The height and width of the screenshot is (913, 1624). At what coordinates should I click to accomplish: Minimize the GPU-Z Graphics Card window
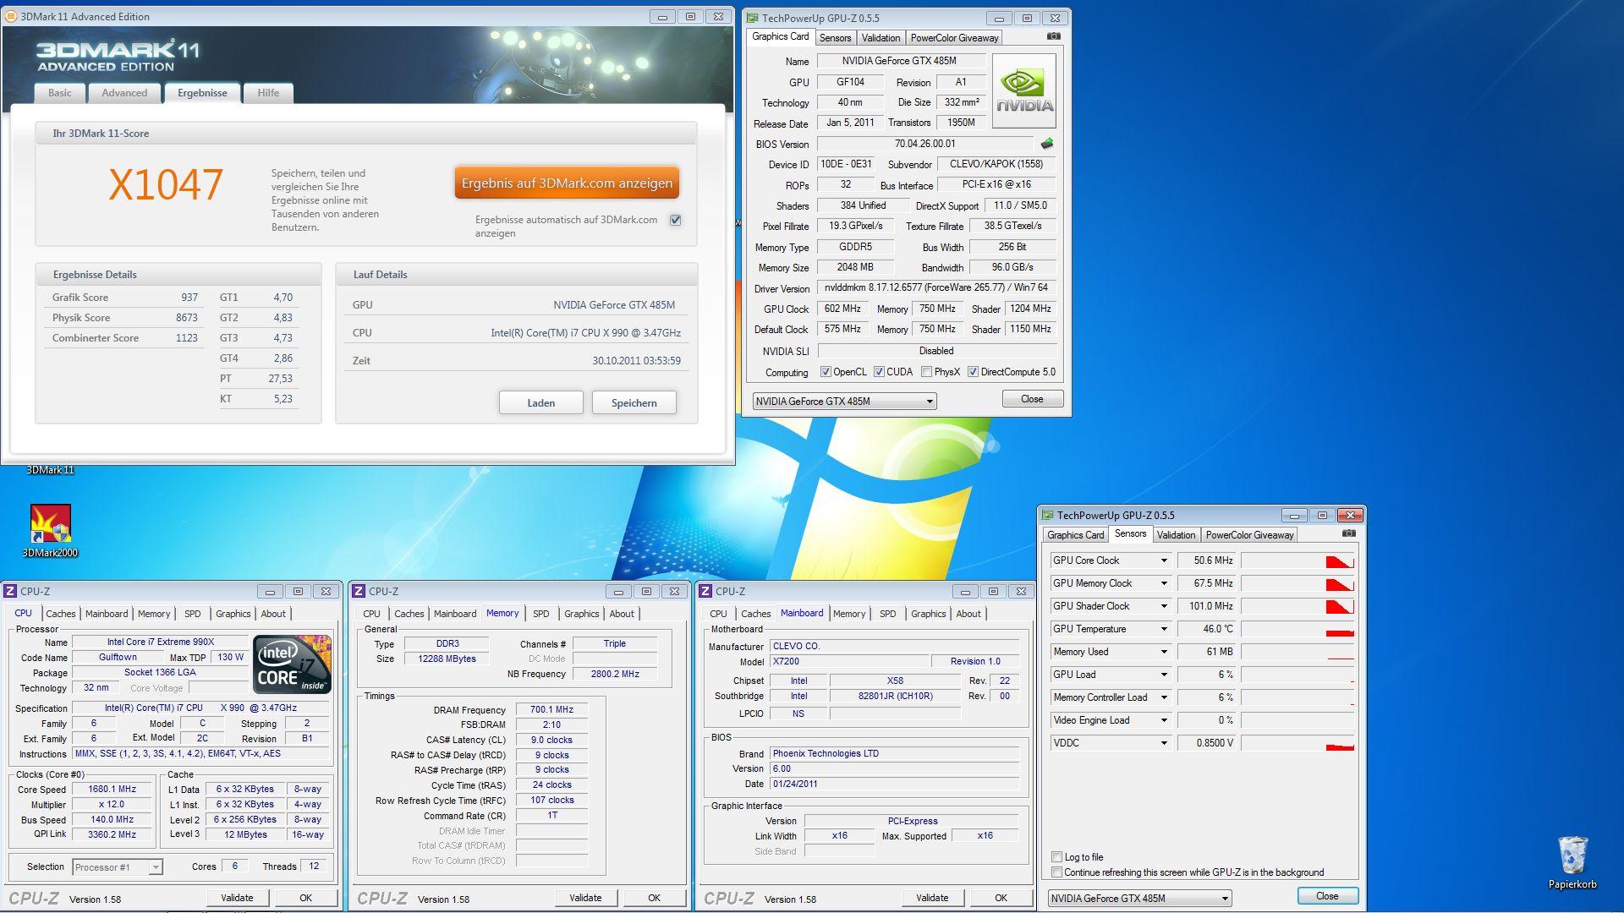tap(999, 18)
